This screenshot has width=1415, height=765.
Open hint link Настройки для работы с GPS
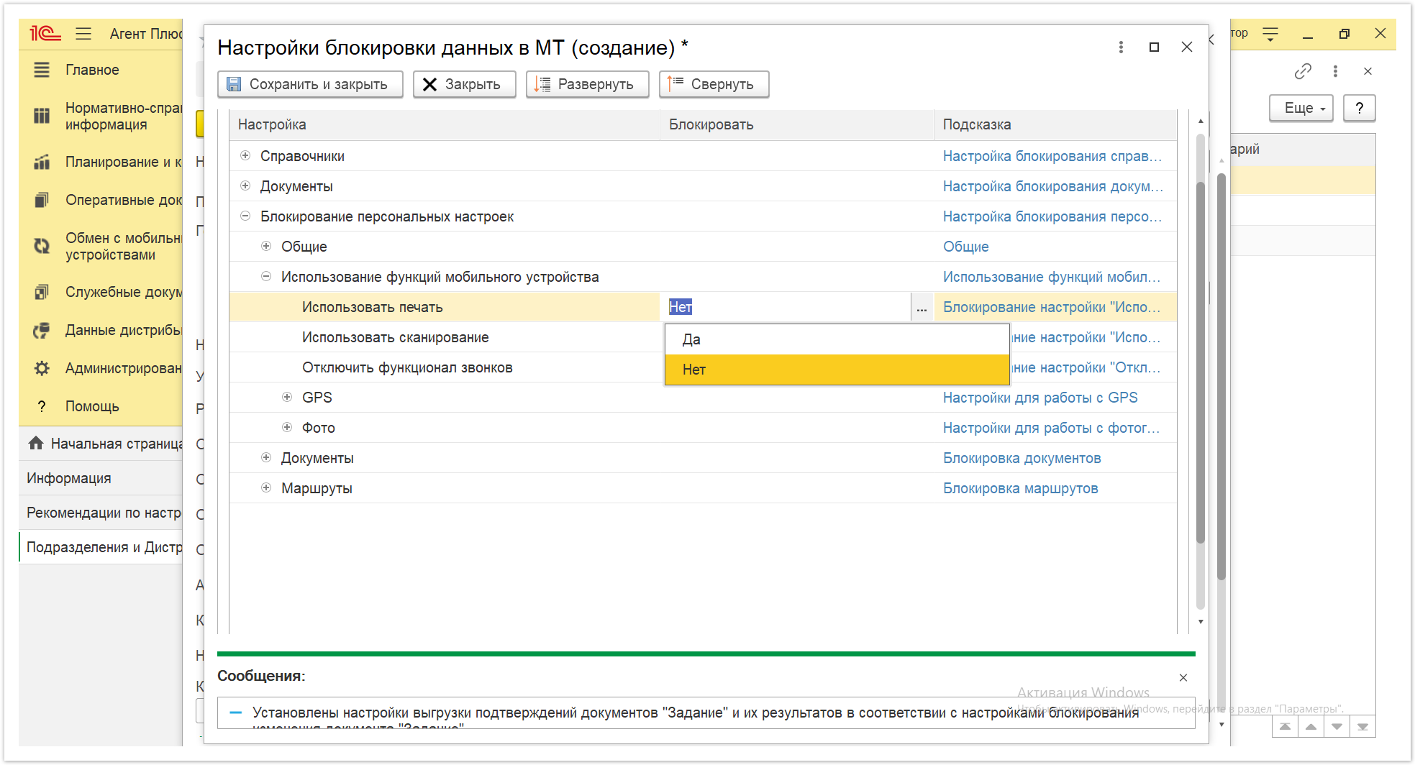(x=1040, y=398)
